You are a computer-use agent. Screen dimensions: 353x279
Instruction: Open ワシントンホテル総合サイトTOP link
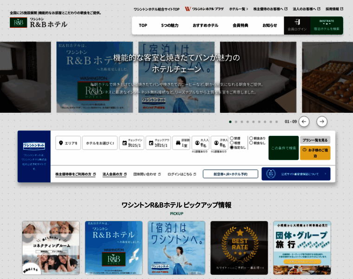coord(157,9)
